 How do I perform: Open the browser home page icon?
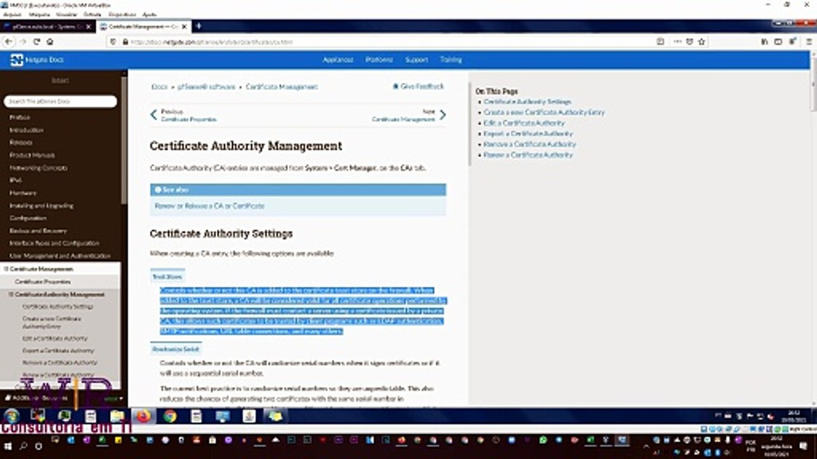click(49, 41)
